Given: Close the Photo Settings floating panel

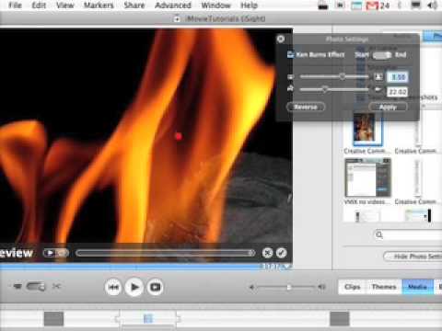Looking at the screenshot, I should coord(280,39).
